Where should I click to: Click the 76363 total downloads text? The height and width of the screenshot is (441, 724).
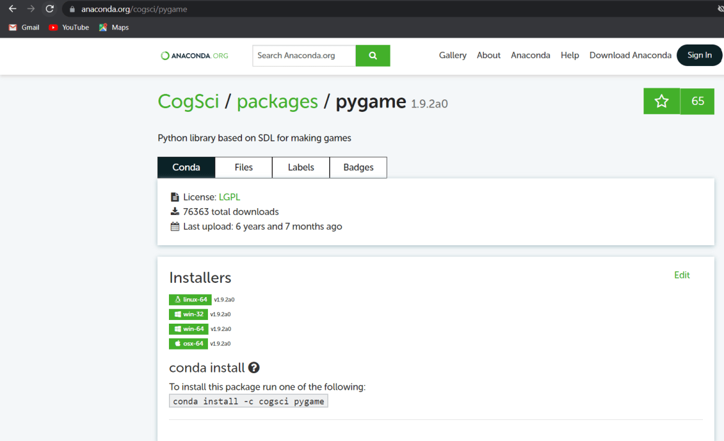[231, 212]
